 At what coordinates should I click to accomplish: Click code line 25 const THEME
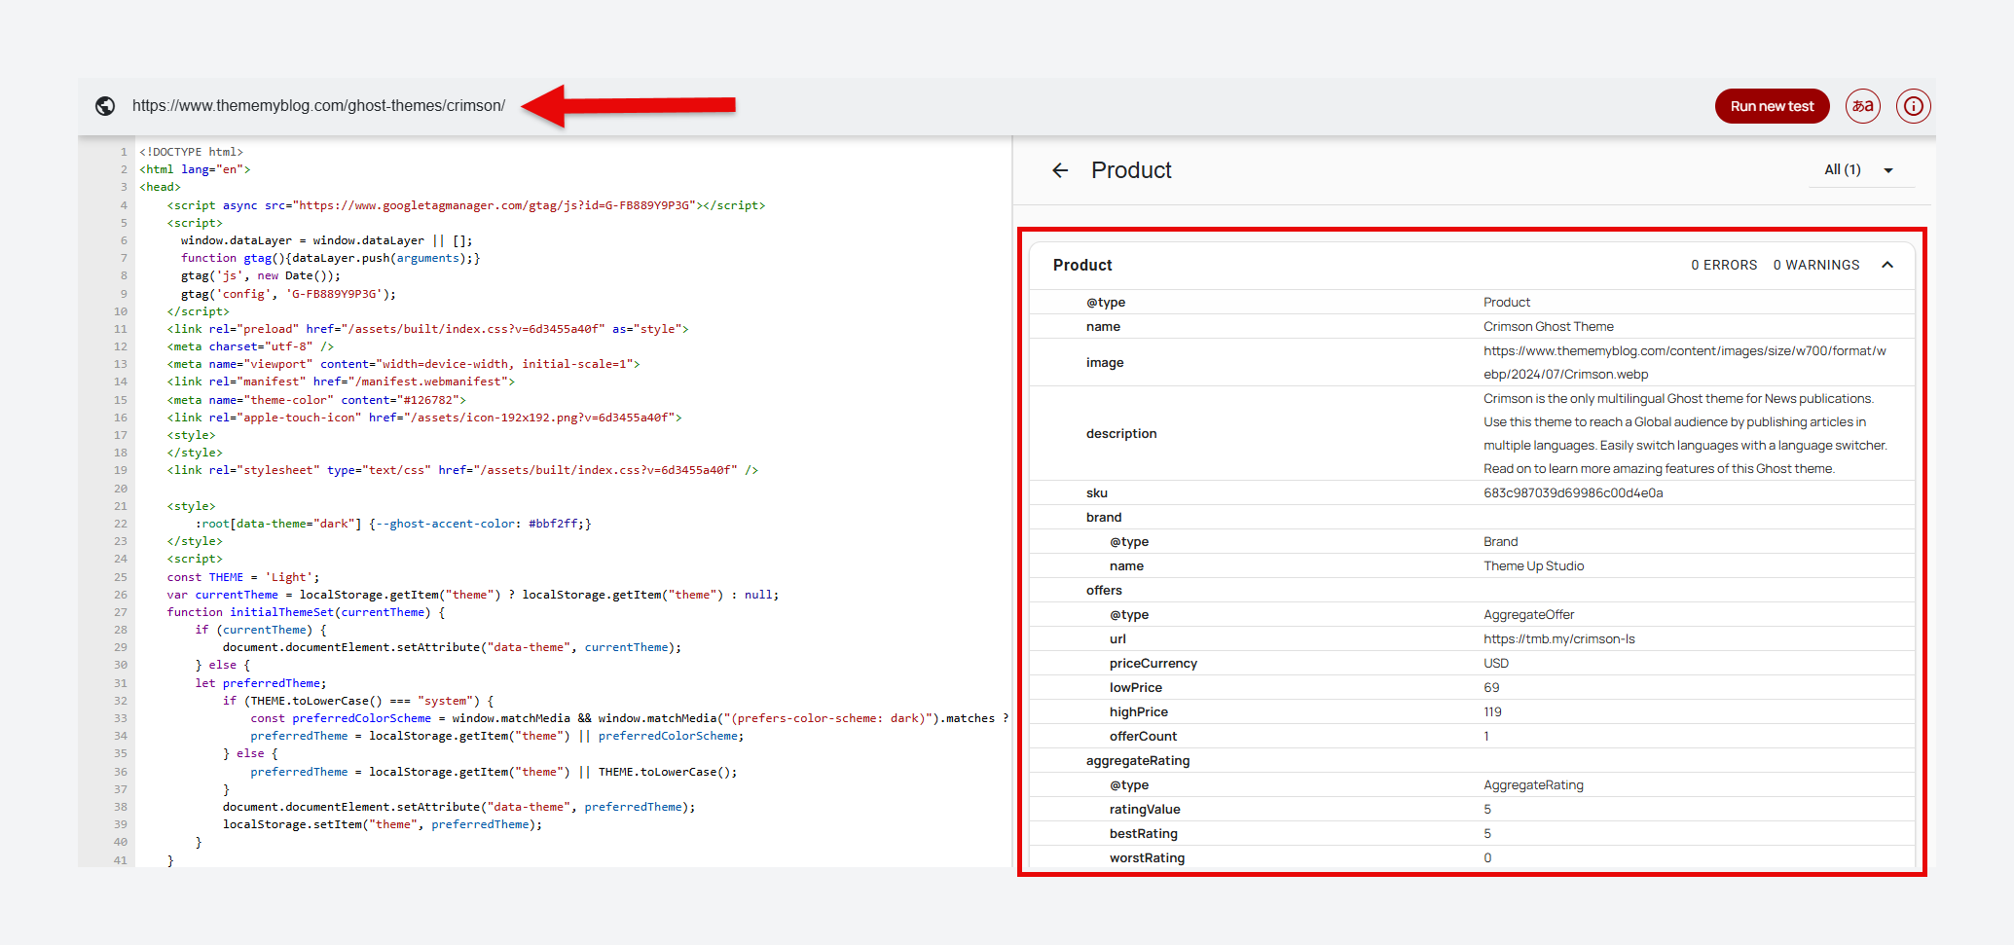243,577
